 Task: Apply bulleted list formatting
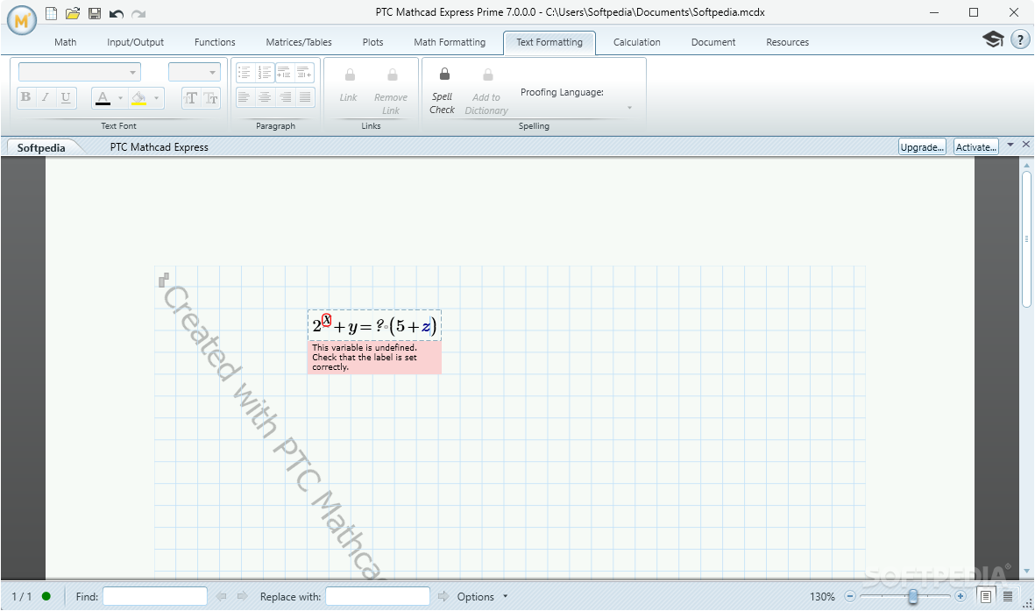[x=245, y=72]
